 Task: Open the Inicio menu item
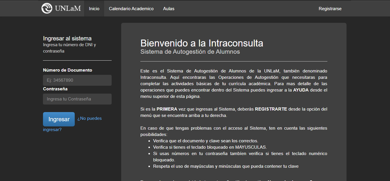[x=94, y=9]
